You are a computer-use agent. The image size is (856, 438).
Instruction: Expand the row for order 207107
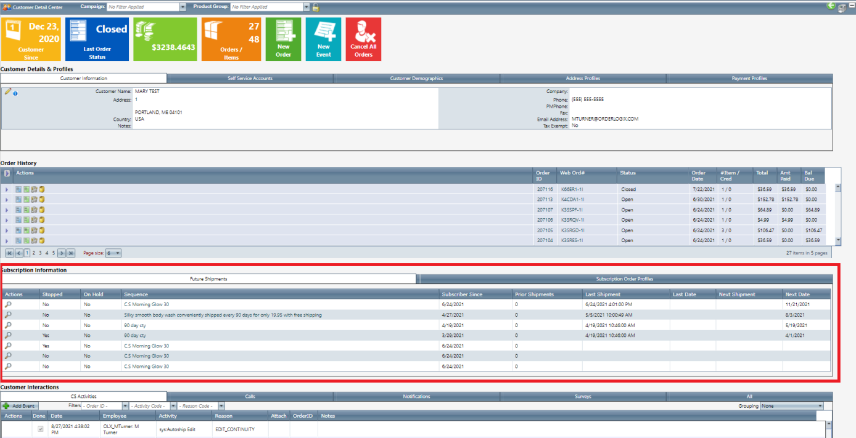point(7,209)
